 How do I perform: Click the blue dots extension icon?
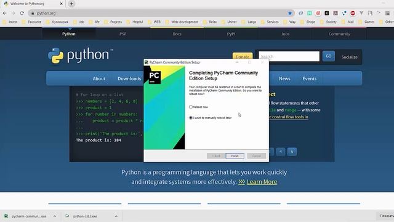pyautogui.click(x=344, y=13)
